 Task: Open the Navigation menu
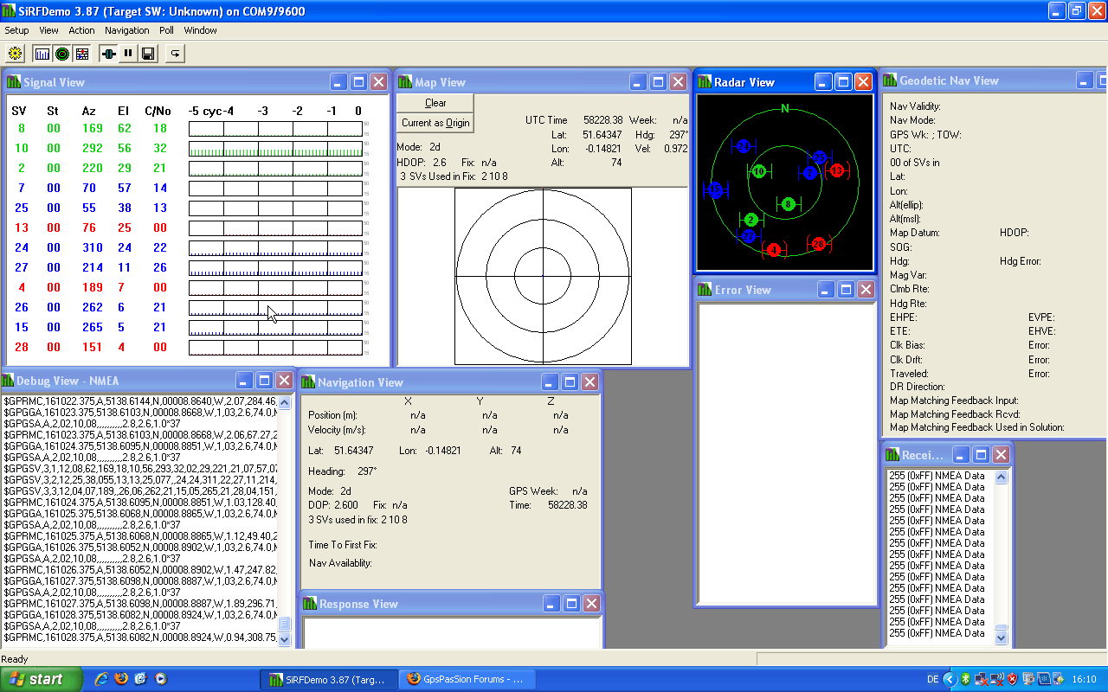coord(127,30)
